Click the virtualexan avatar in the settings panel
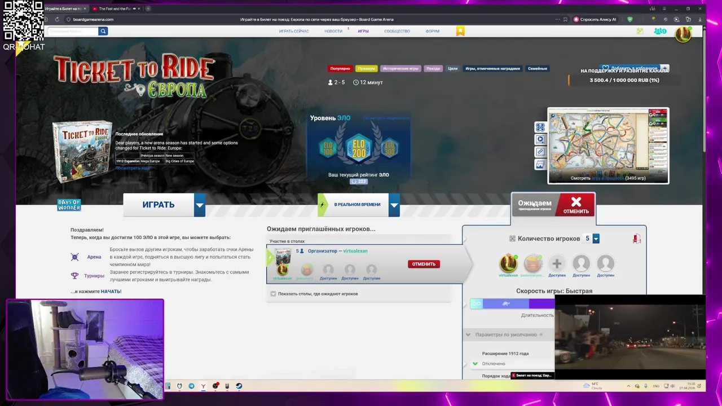Viewport: 722px width, 406px height. [x=508, y=263]
